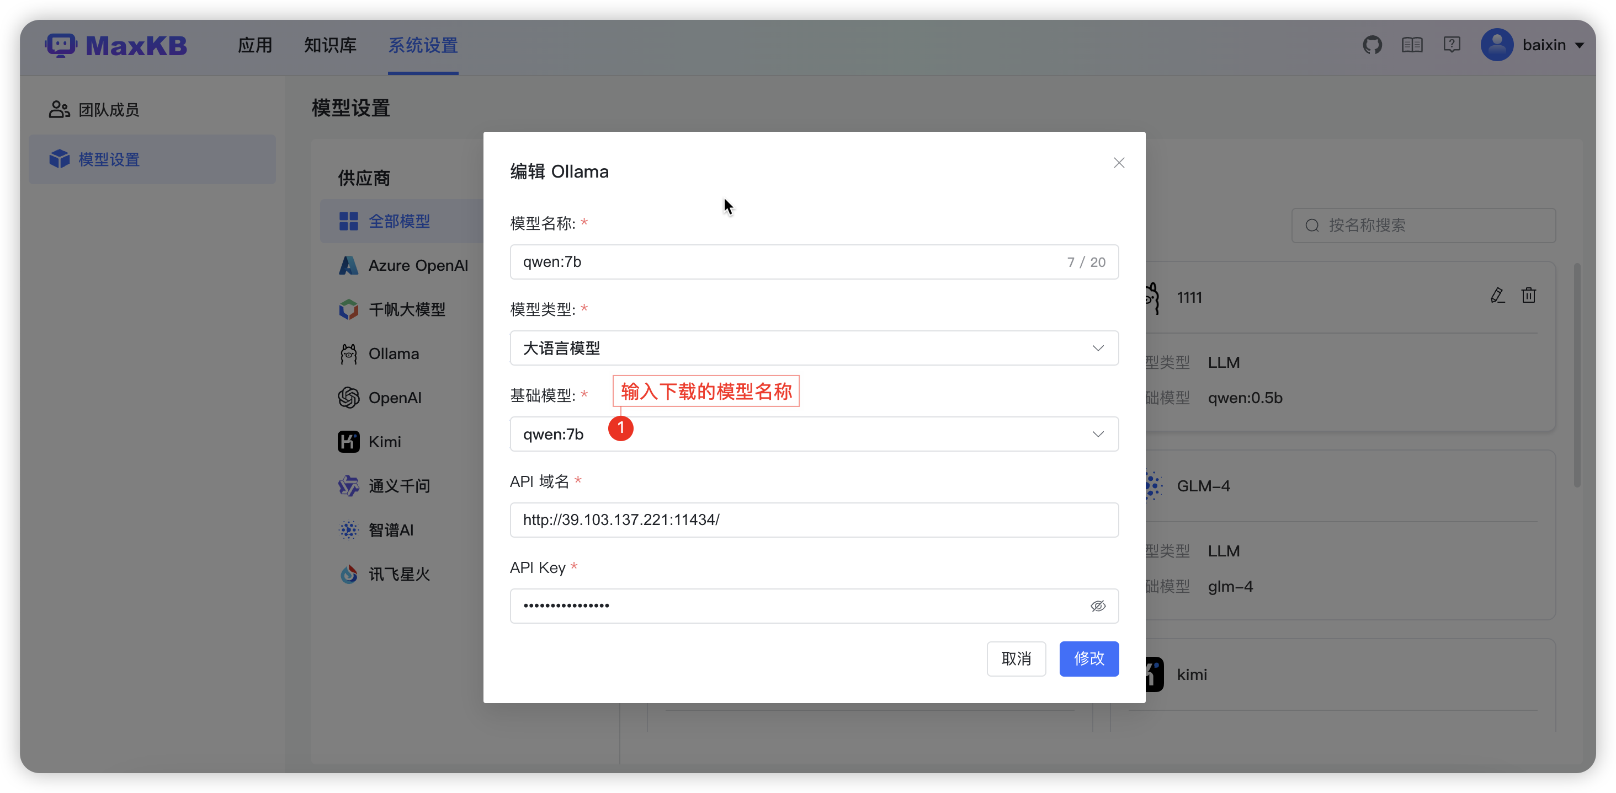Click the 修改 button to save
The height and width of the screenshot is (793, 1616).
pos(1088,659)
